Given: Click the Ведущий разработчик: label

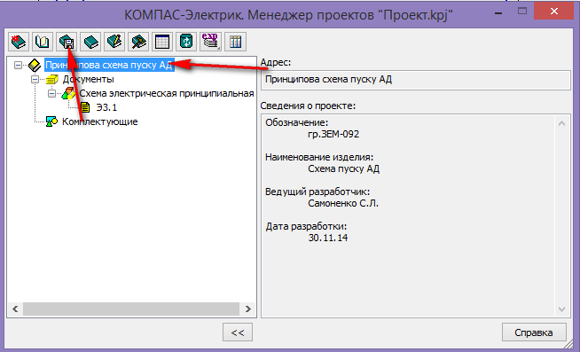Looking at the screenshot, I should (317, 192).
